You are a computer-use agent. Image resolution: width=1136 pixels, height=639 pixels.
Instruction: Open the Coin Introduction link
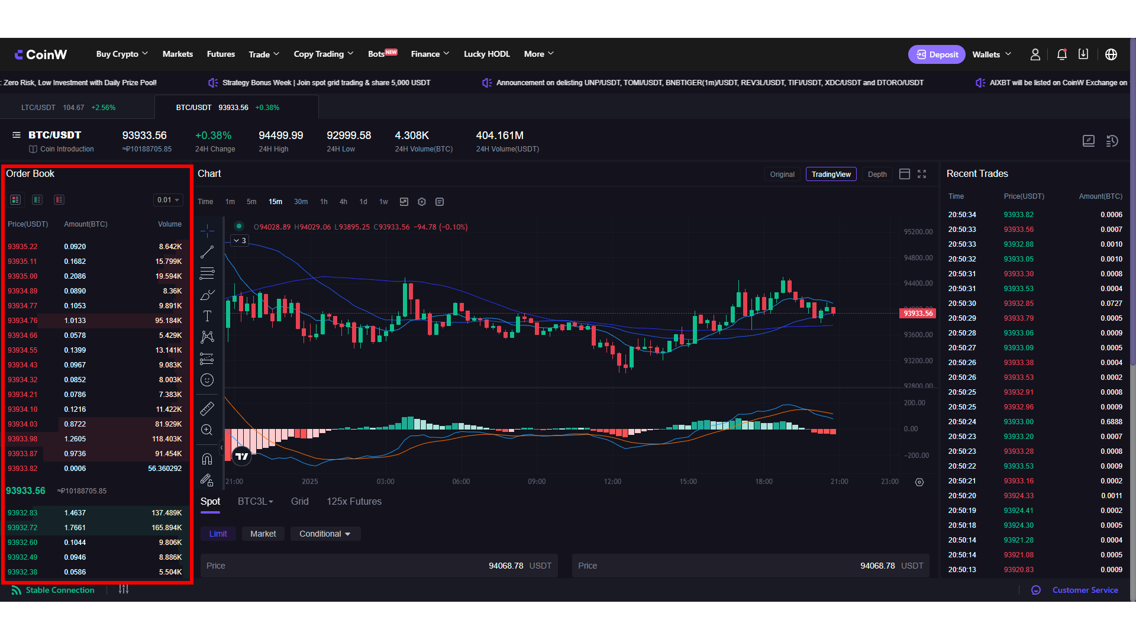pyautogui.click(x=62, y=149)
